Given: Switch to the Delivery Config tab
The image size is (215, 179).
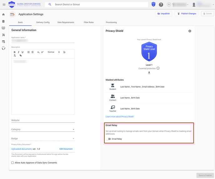Looking at the screenshot, I should pos(43,22).
